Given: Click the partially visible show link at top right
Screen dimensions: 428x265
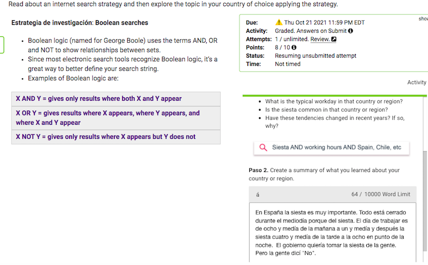Looking at the screenshot, I should tap(423, 19).
